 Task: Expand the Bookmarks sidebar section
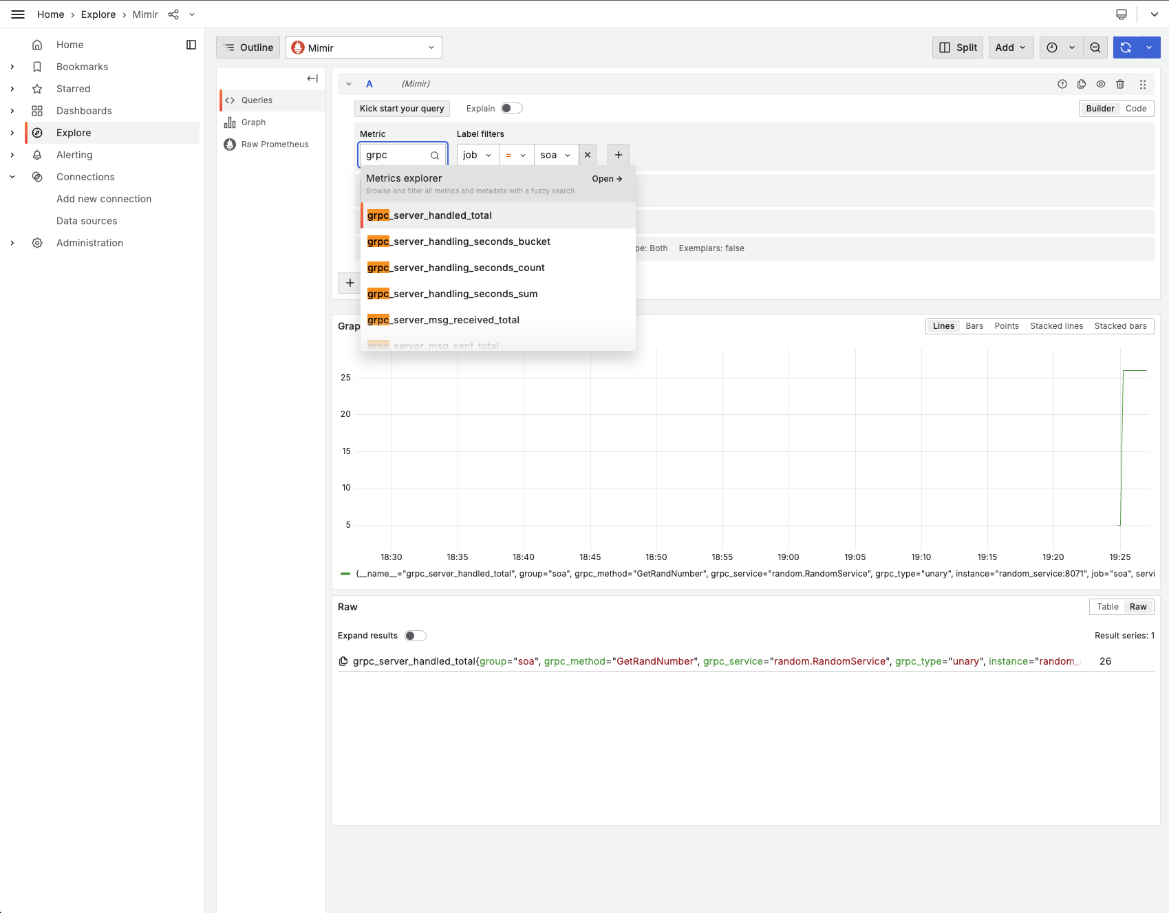coord(12,67)
